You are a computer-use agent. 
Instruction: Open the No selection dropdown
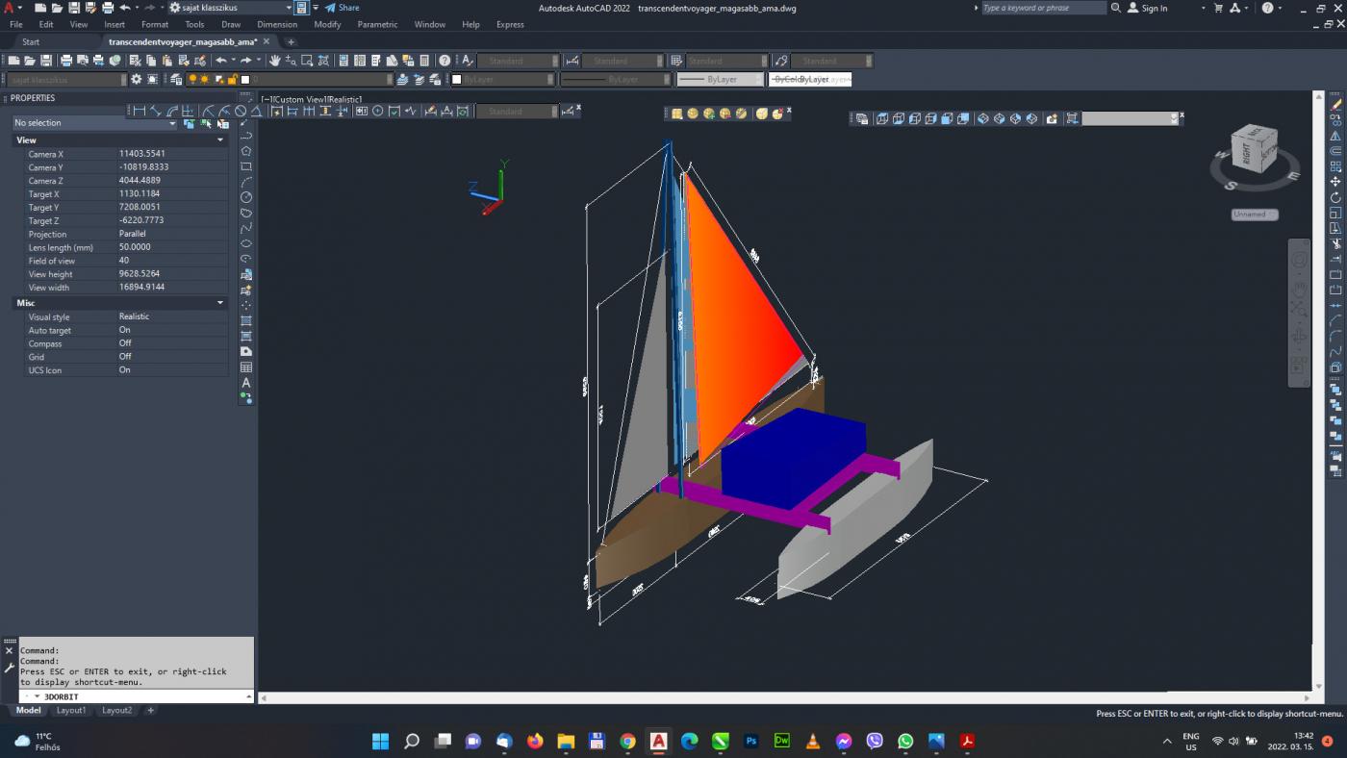(94, 123)
